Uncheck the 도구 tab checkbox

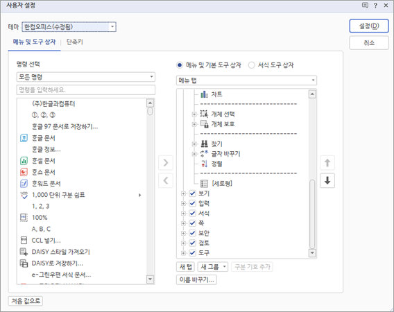[192, 252]
